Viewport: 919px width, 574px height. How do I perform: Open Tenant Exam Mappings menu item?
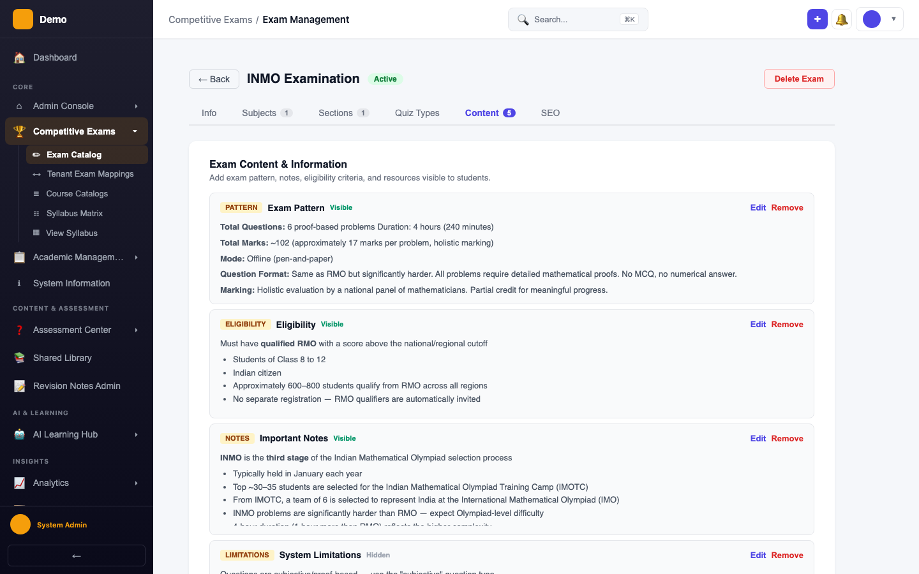tap(87, 174)
